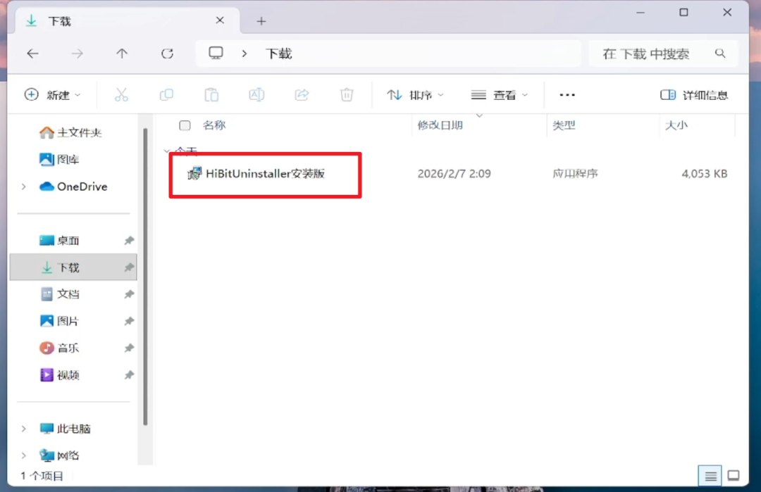Select 此电脑 in sidebar

tap(65, 429)
